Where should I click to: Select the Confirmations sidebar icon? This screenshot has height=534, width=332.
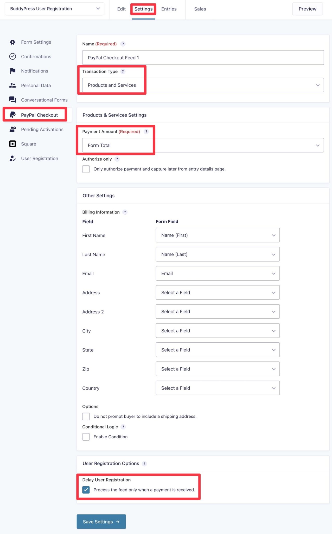(x=12, y=56)
